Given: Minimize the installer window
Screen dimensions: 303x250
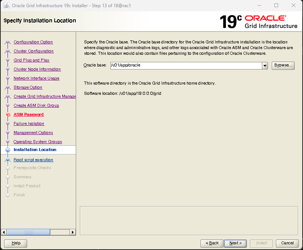Looking at the screenshot, I should [x=259, y=5].
